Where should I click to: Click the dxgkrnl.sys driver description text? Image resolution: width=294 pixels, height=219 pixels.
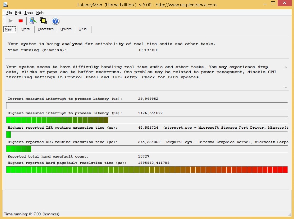coord(227,142)
